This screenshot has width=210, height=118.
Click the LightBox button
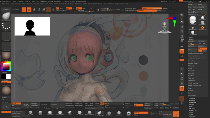pos(6,10)
